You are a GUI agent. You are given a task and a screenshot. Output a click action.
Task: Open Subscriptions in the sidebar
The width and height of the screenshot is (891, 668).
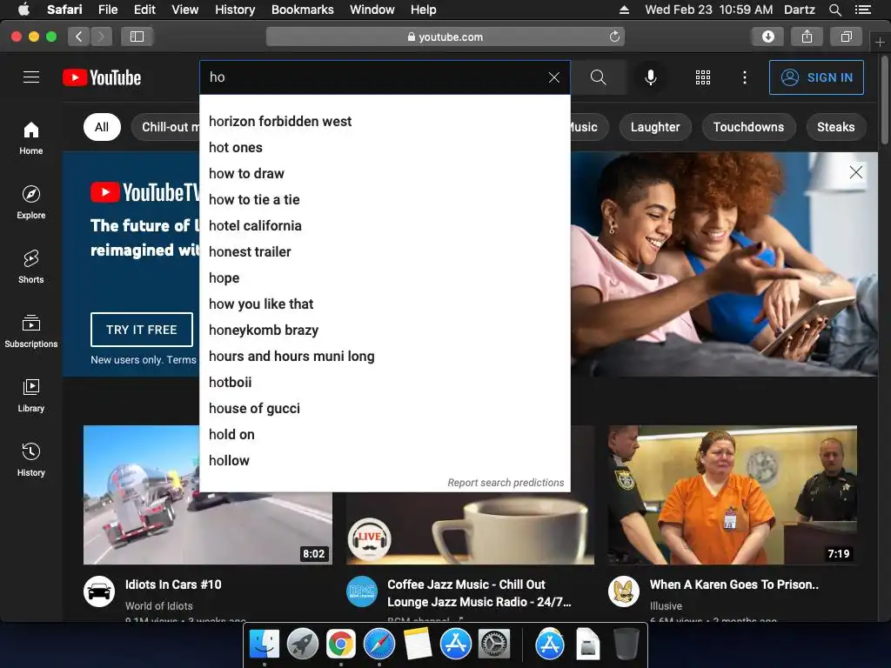click(31, 331)
